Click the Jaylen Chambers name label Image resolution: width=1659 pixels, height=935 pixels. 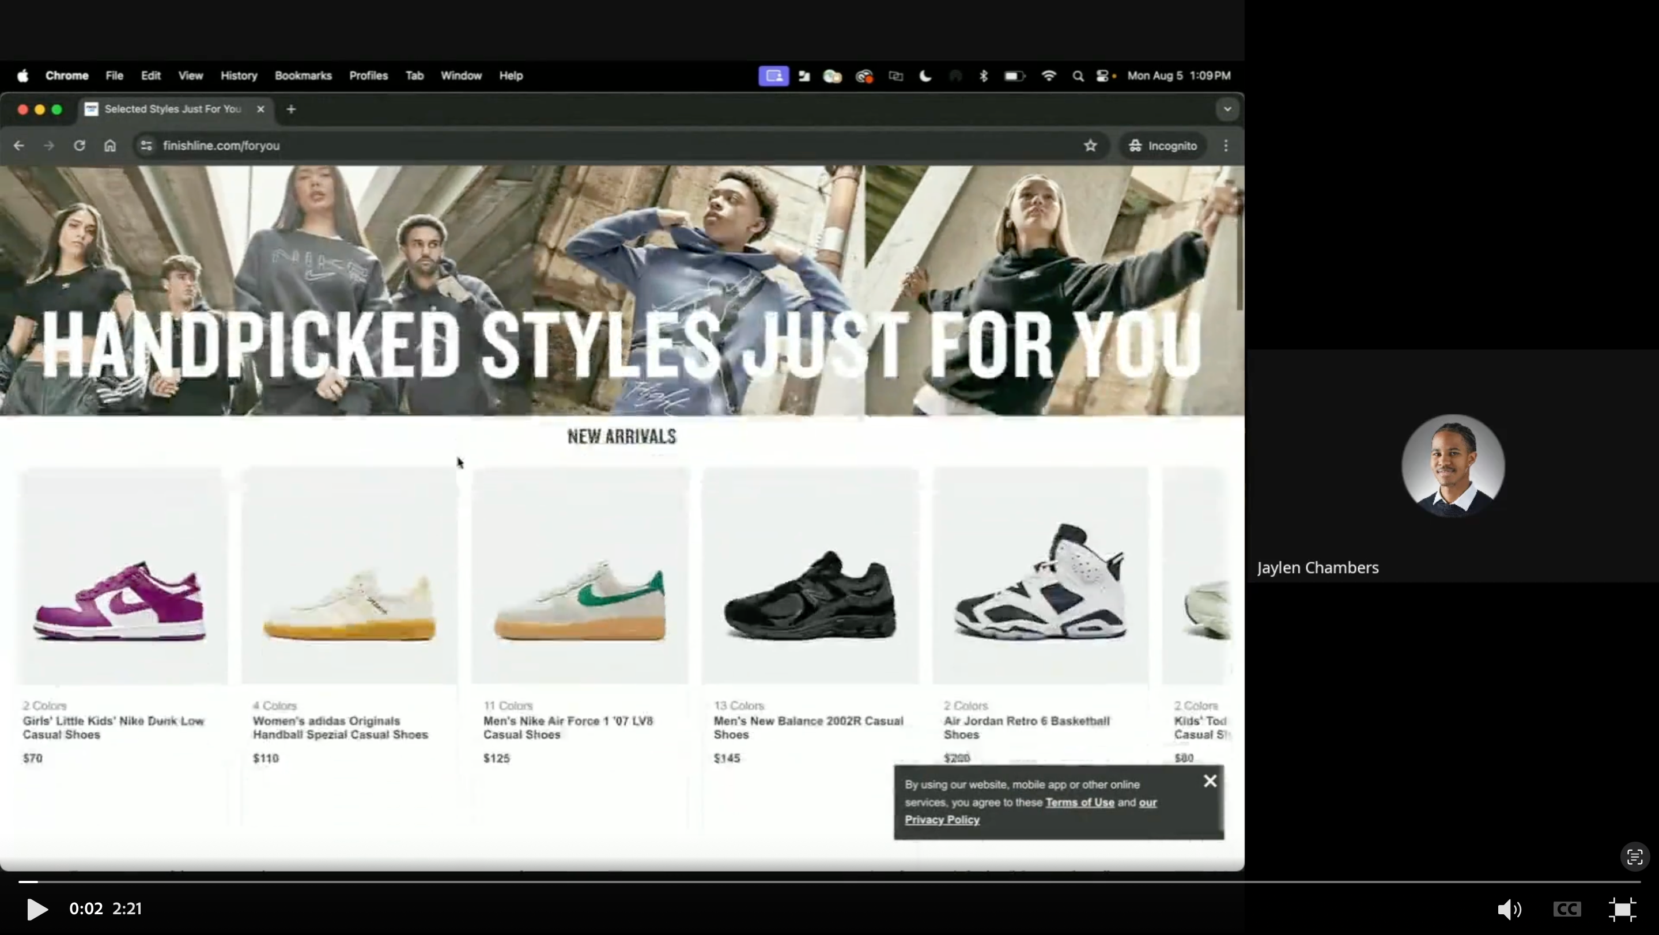(1318, 567)
